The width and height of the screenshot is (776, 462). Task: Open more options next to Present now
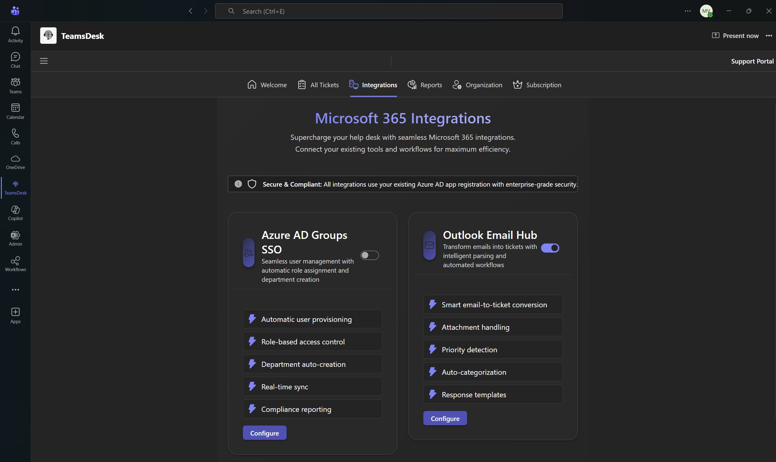point(769,36)
